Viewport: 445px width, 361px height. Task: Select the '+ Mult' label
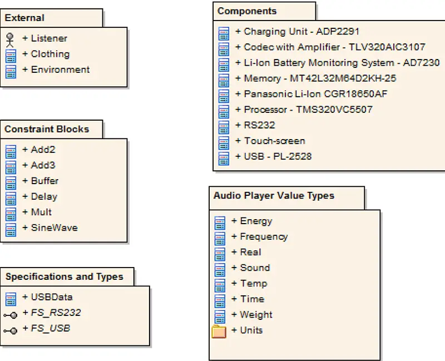[x=37, y=212]
